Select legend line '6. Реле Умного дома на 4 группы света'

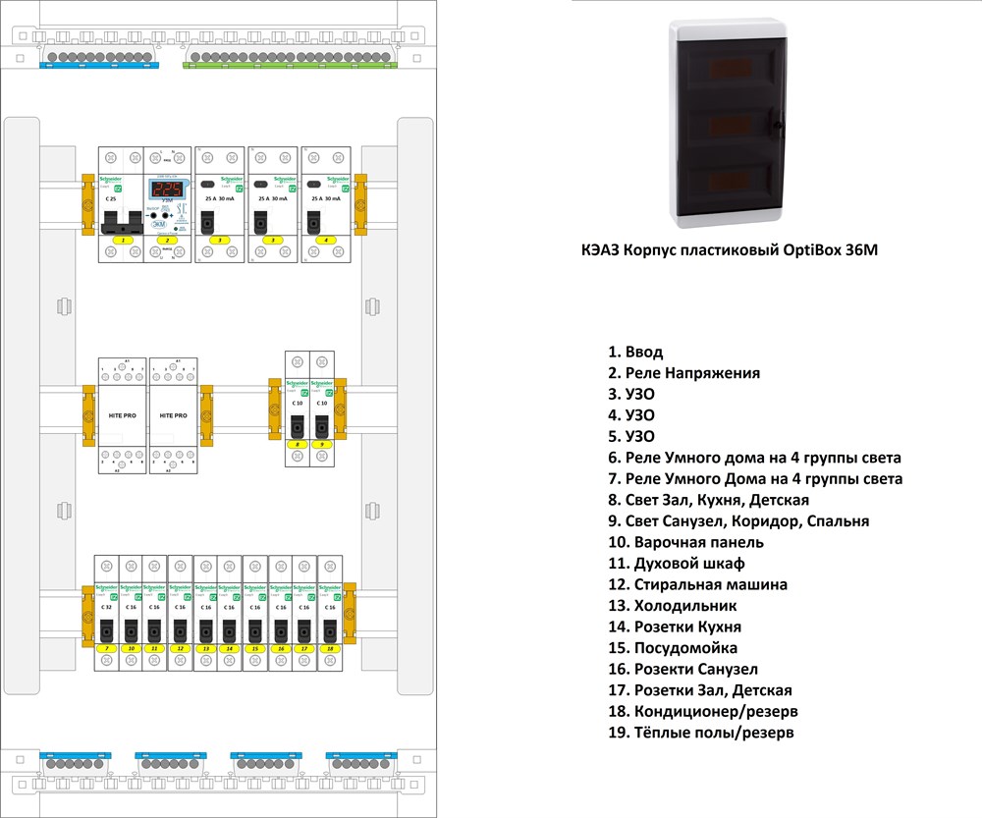754,458
